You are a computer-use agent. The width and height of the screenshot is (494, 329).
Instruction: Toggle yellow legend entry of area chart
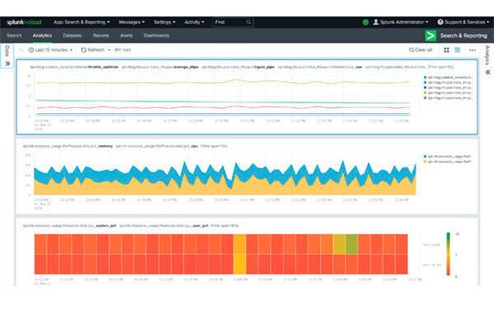click(x=447, y=162)
